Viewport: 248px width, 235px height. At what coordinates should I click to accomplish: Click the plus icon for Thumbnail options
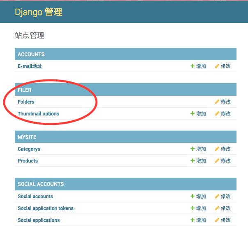click(x=192, y=113)
